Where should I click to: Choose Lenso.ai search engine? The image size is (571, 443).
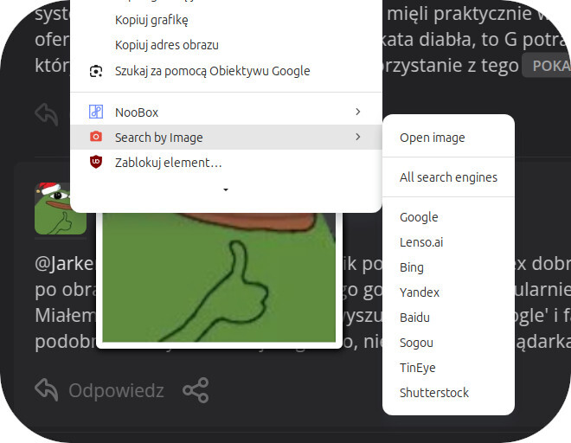(x=421, y=242)
